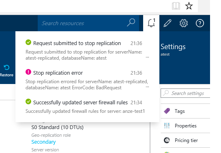
Task: Focus the Search settings field
Action: pyautogui.click(x=185, y=93)
